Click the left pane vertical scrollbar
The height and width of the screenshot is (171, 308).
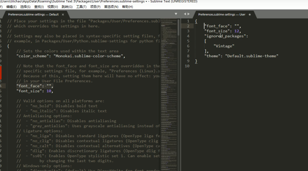179,27
